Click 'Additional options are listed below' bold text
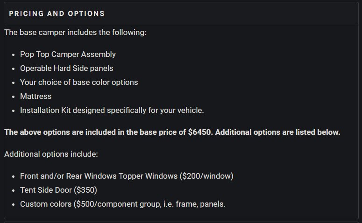The image size is (362, 223). coord(277,132)
